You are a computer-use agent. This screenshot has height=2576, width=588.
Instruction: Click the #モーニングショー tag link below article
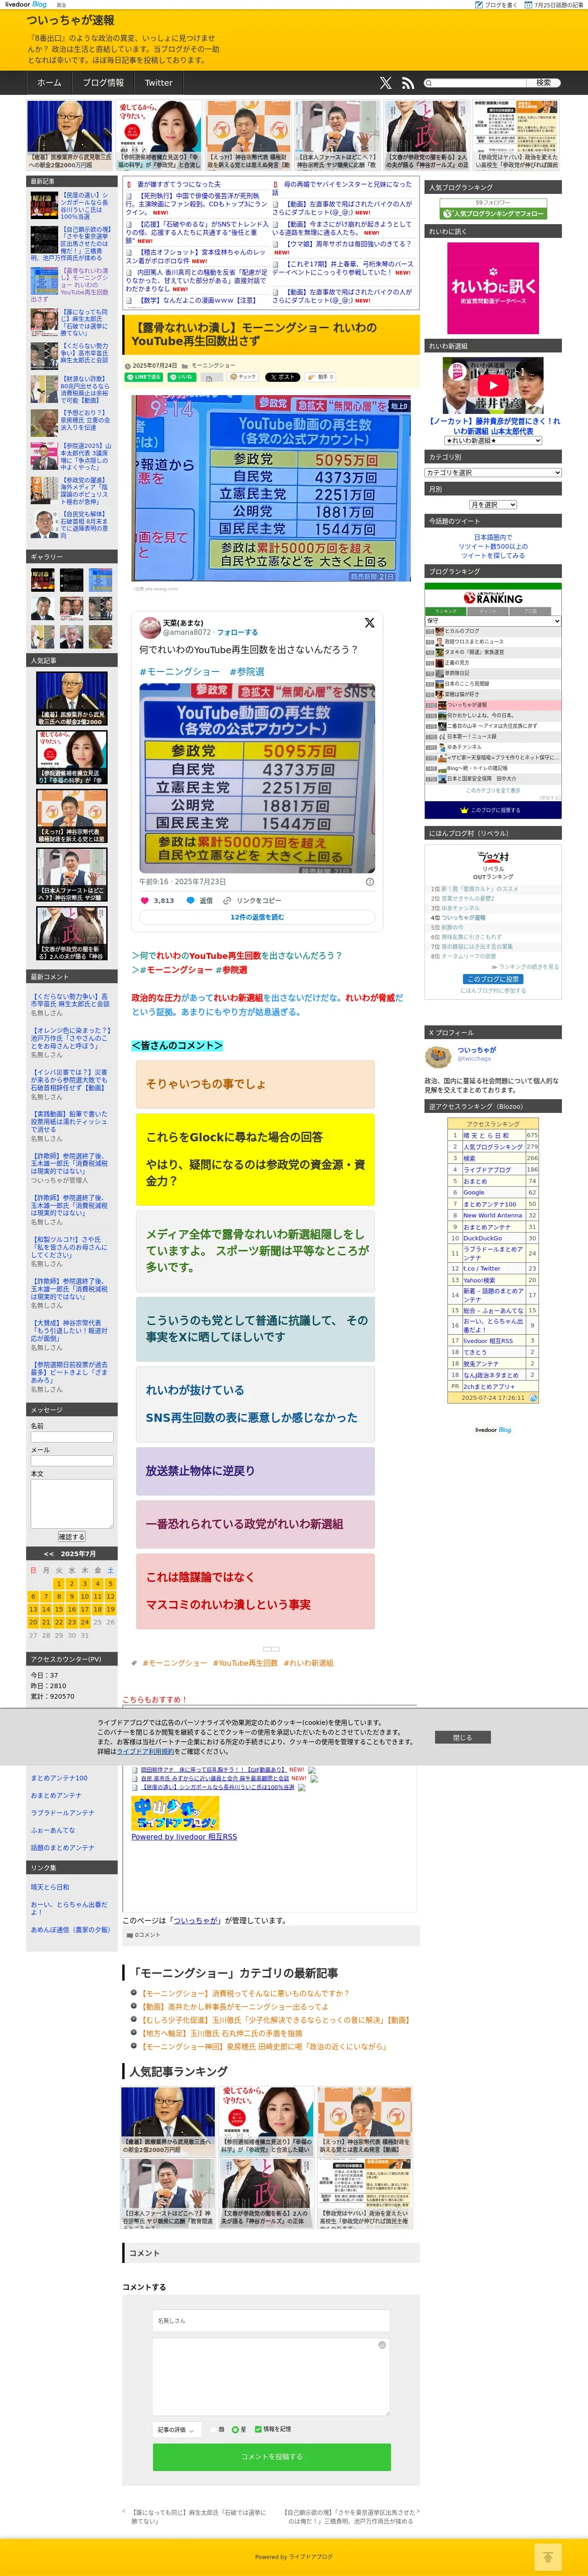coord(174,1663)
